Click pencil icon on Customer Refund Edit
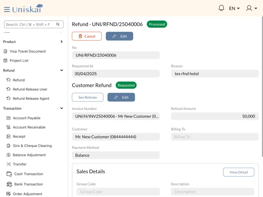 116,97
